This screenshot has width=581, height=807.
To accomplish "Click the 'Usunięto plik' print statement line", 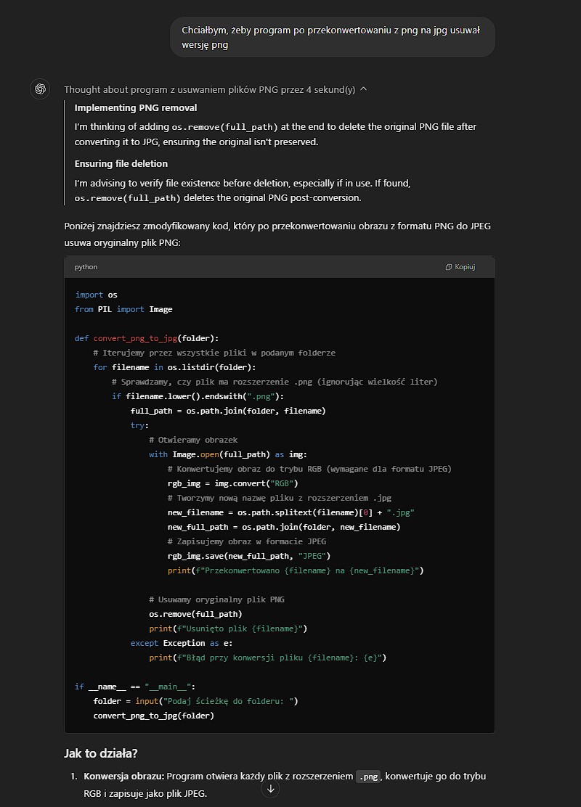I will (x=228, y=628).
